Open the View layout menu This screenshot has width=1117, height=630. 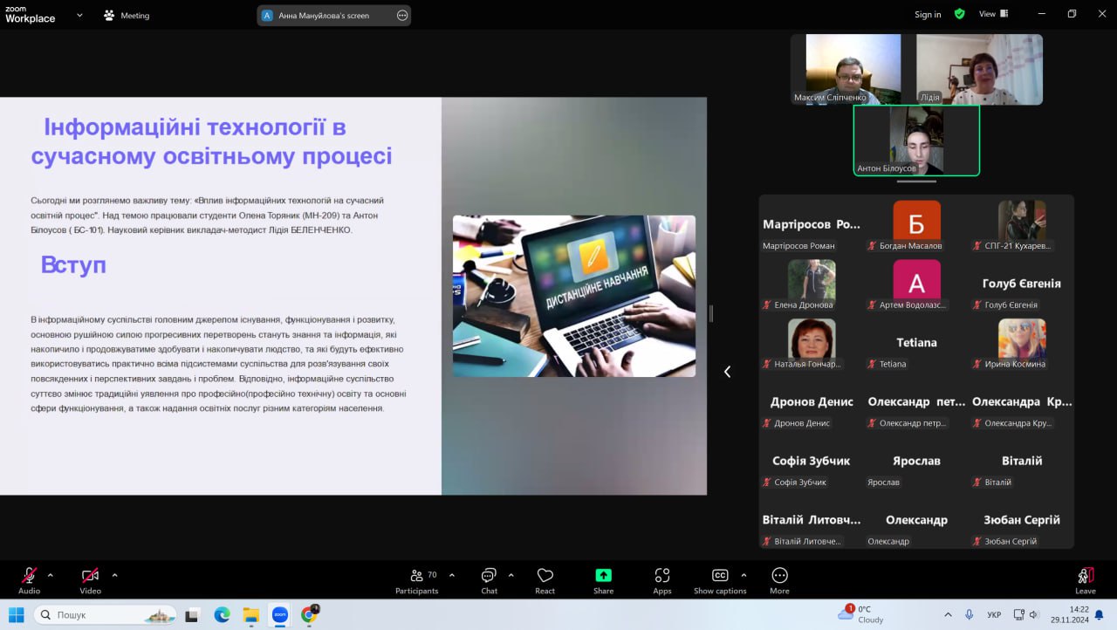point(993,14)
